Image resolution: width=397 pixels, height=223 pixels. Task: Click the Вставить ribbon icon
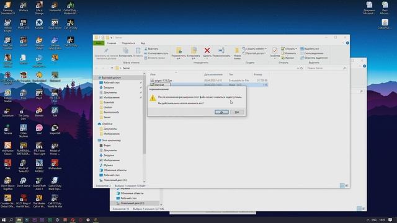138,52
